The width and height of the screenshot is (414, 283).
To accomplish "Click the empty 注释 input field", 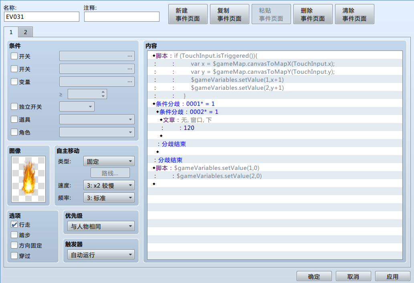I will (x=122, y=16).
